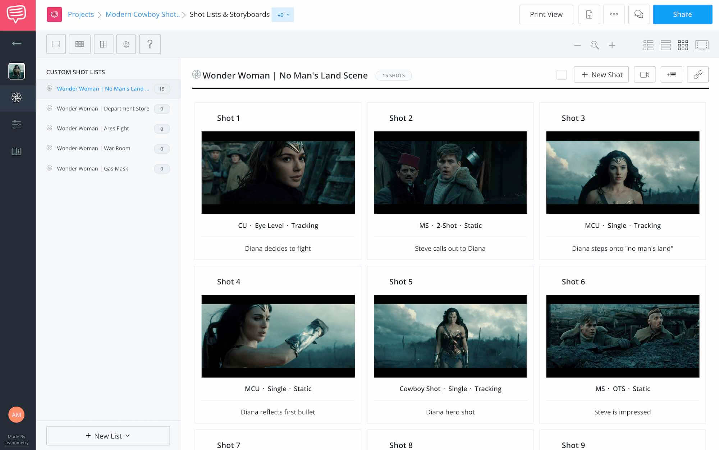Open the shot list aperture icon in sidebar
The image size is (719, 450).
coord(17,98)
